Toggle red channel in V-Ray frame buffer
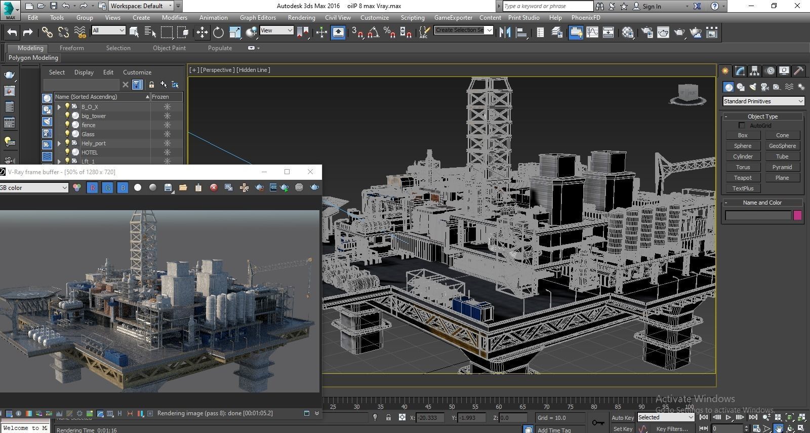This screenshot has width=810, height=433. [92, 187]
